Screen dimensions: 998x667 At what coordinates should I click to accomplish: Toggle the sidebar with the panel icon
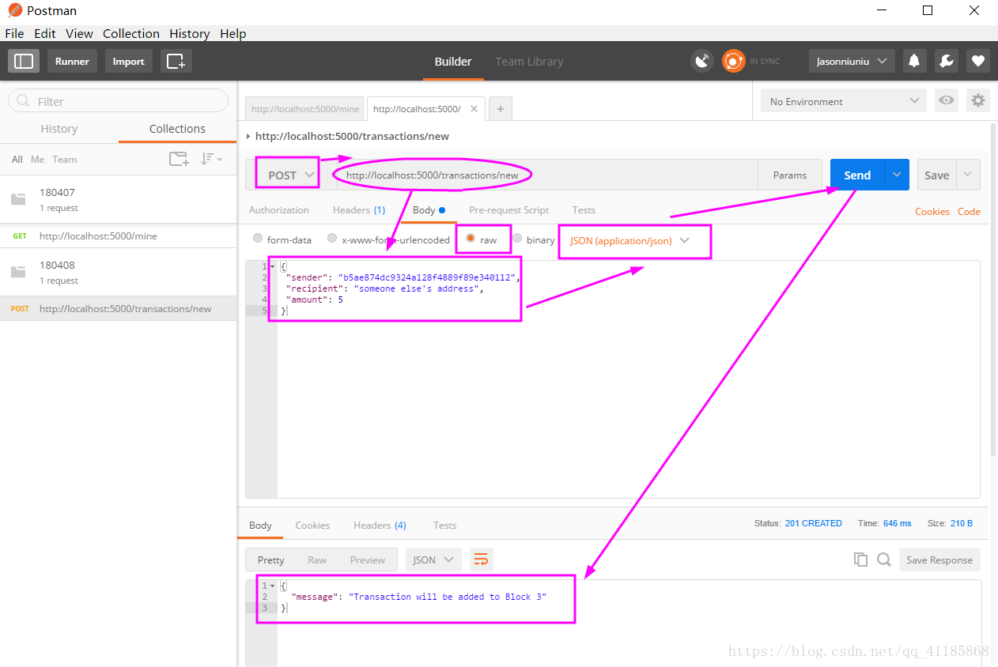(x=24, y=61)
